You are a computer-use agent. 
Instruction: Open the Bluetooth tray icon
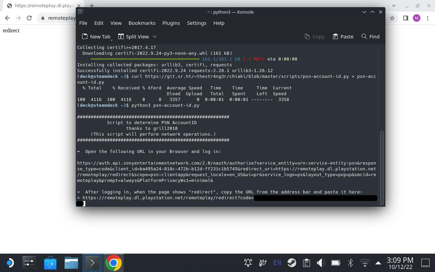(x=350, y=263)
